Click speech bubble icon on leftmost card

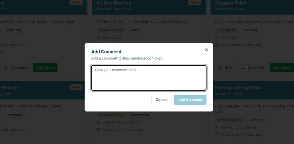(x=6, y=68)
